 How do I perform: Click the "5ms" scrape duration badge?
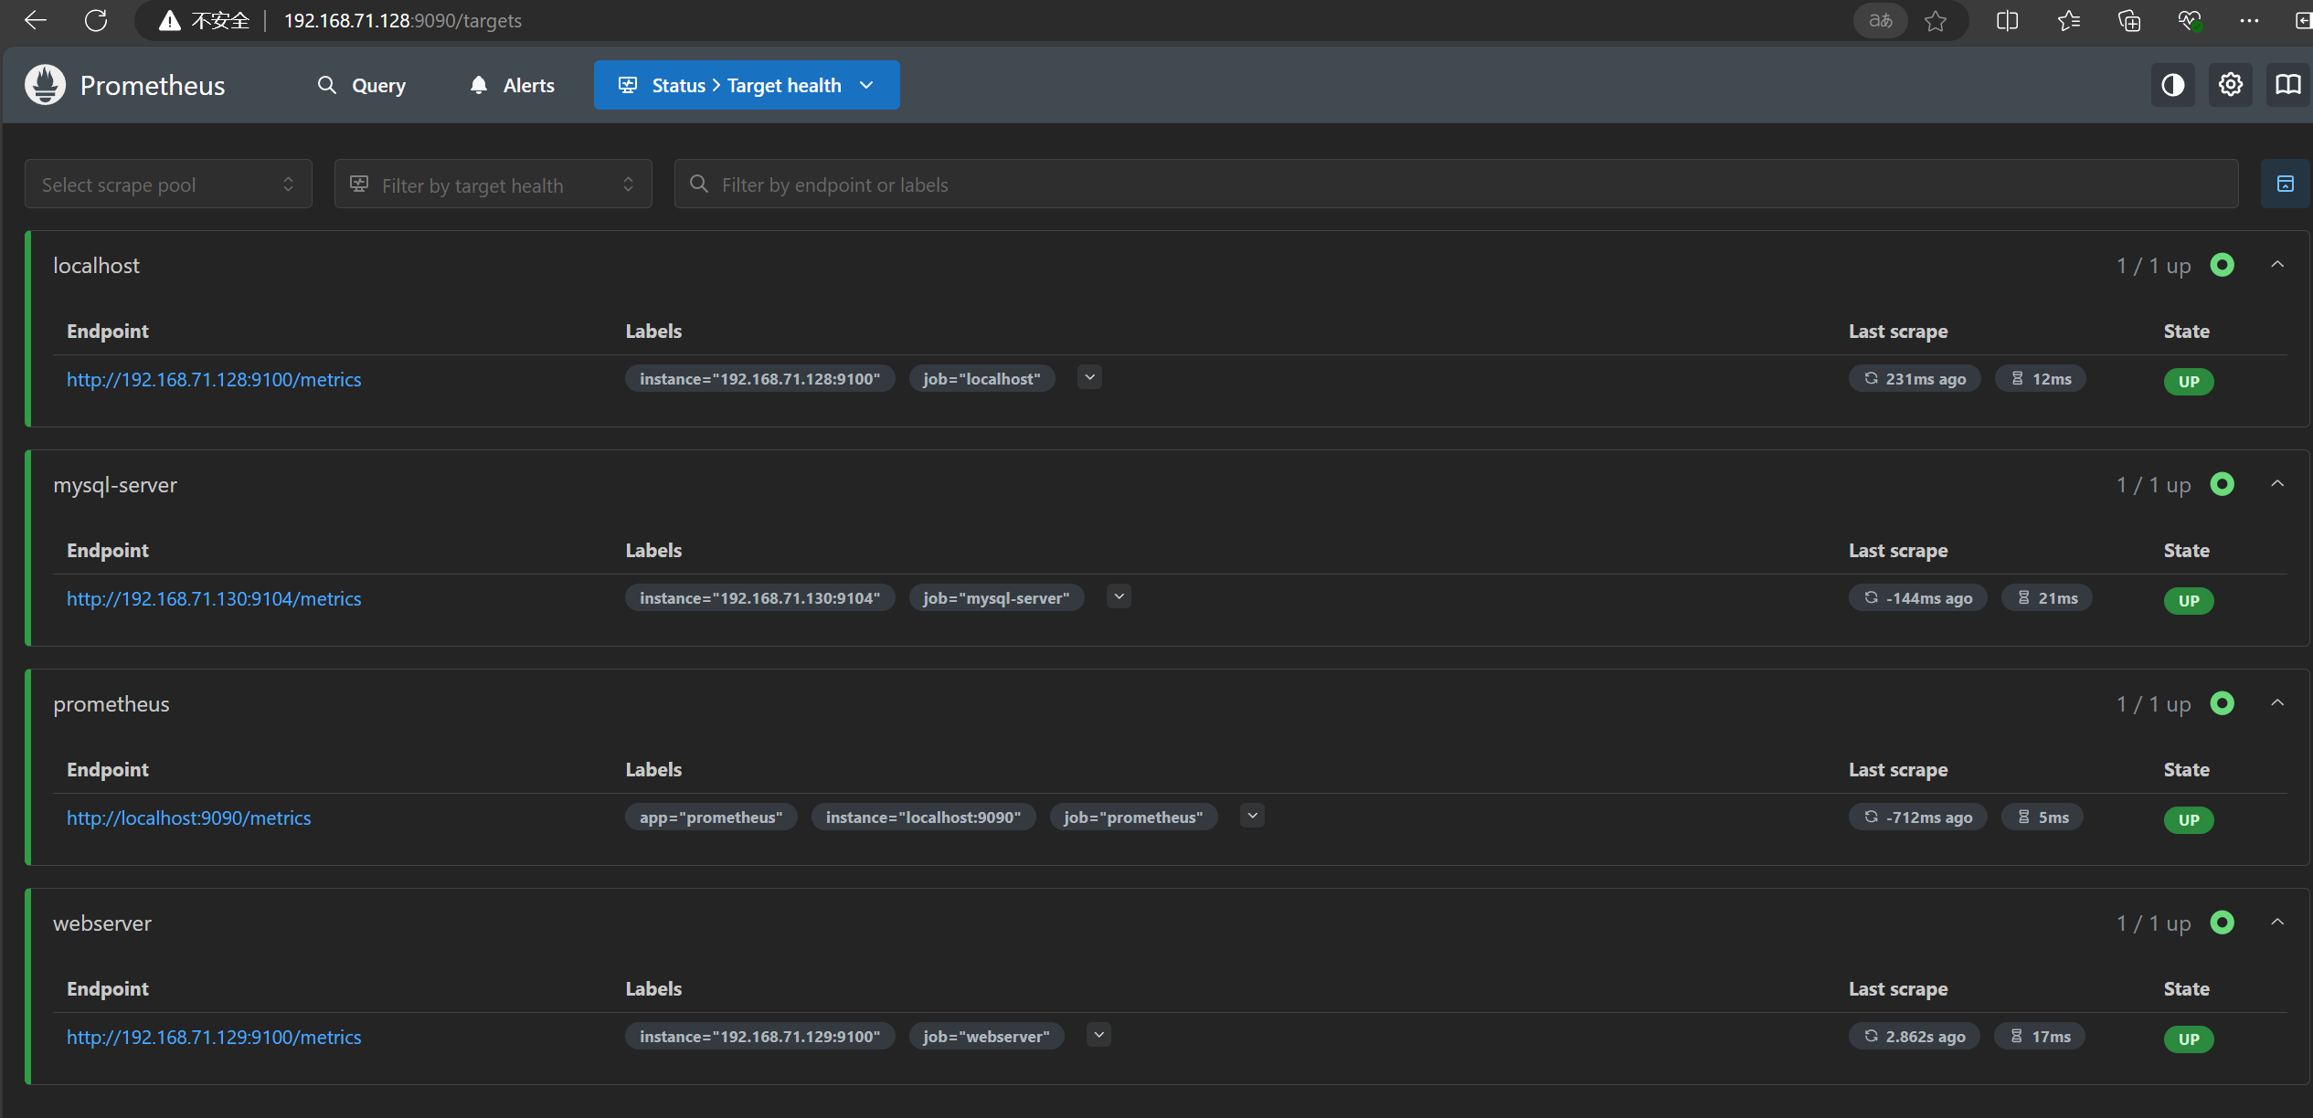2042,817
